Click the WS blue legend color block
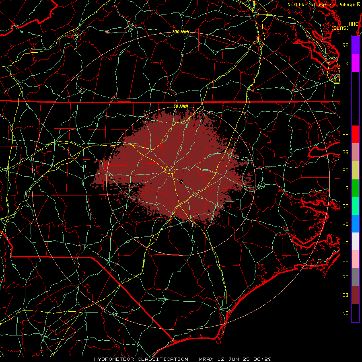Image resolution: width=362 pixels, height=362 pixels. [x=355, y=224]
